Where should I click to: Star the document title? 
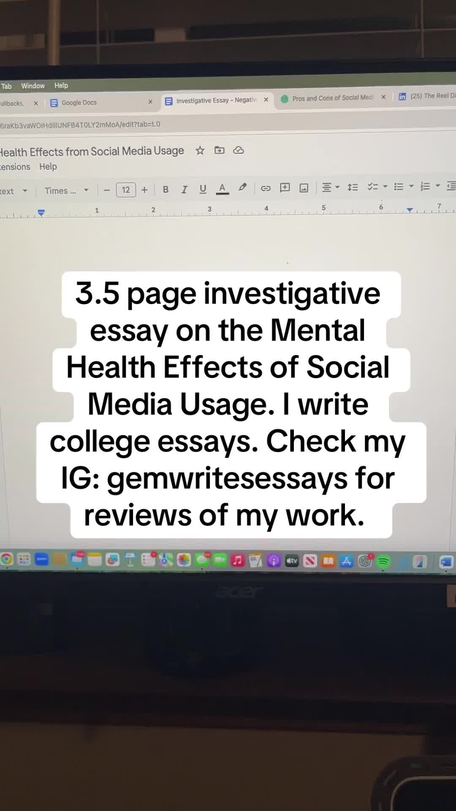(x=200, y=150)
